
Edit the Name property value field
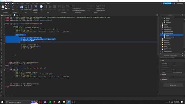[178, 70]
